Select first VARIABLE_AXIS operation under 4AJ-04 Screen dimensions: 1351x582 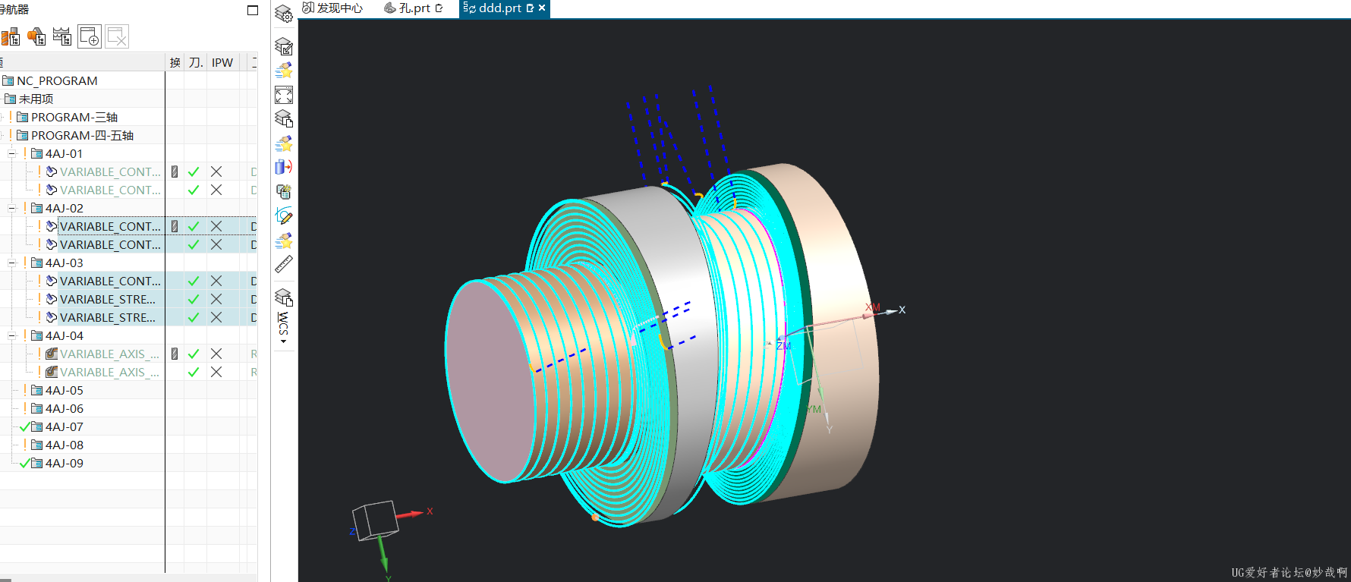tap(109, 354)
